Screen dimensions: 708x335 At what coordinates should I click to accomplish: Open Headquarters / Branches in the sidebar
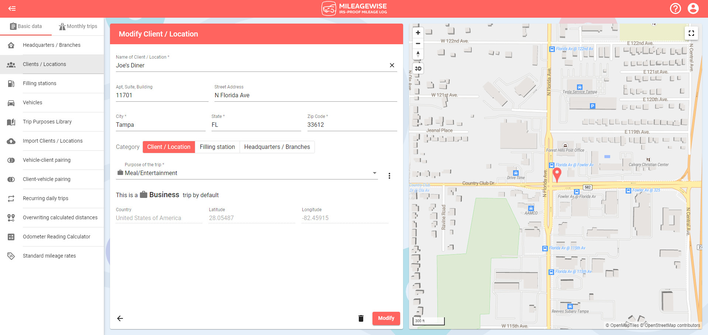(52, 45)
